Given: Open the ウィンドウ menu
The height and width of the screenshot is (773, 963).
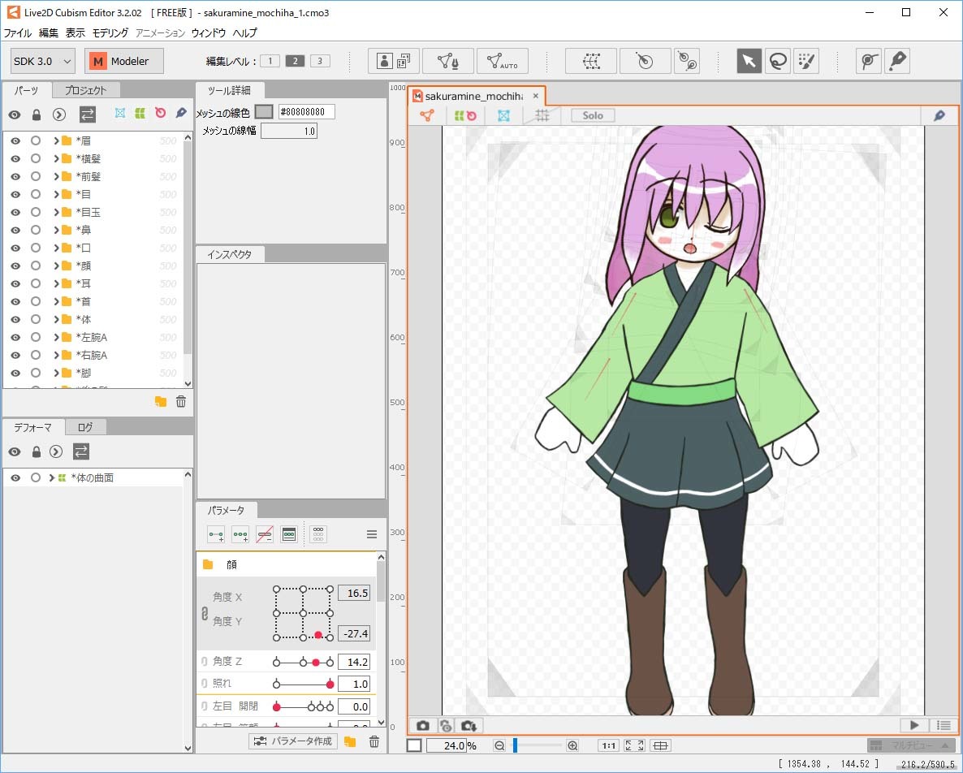Looking at the screenshot, I should pos(208,32).
